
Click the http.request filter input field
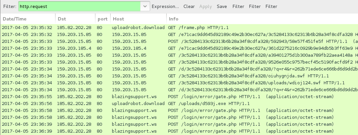[79, 6]
